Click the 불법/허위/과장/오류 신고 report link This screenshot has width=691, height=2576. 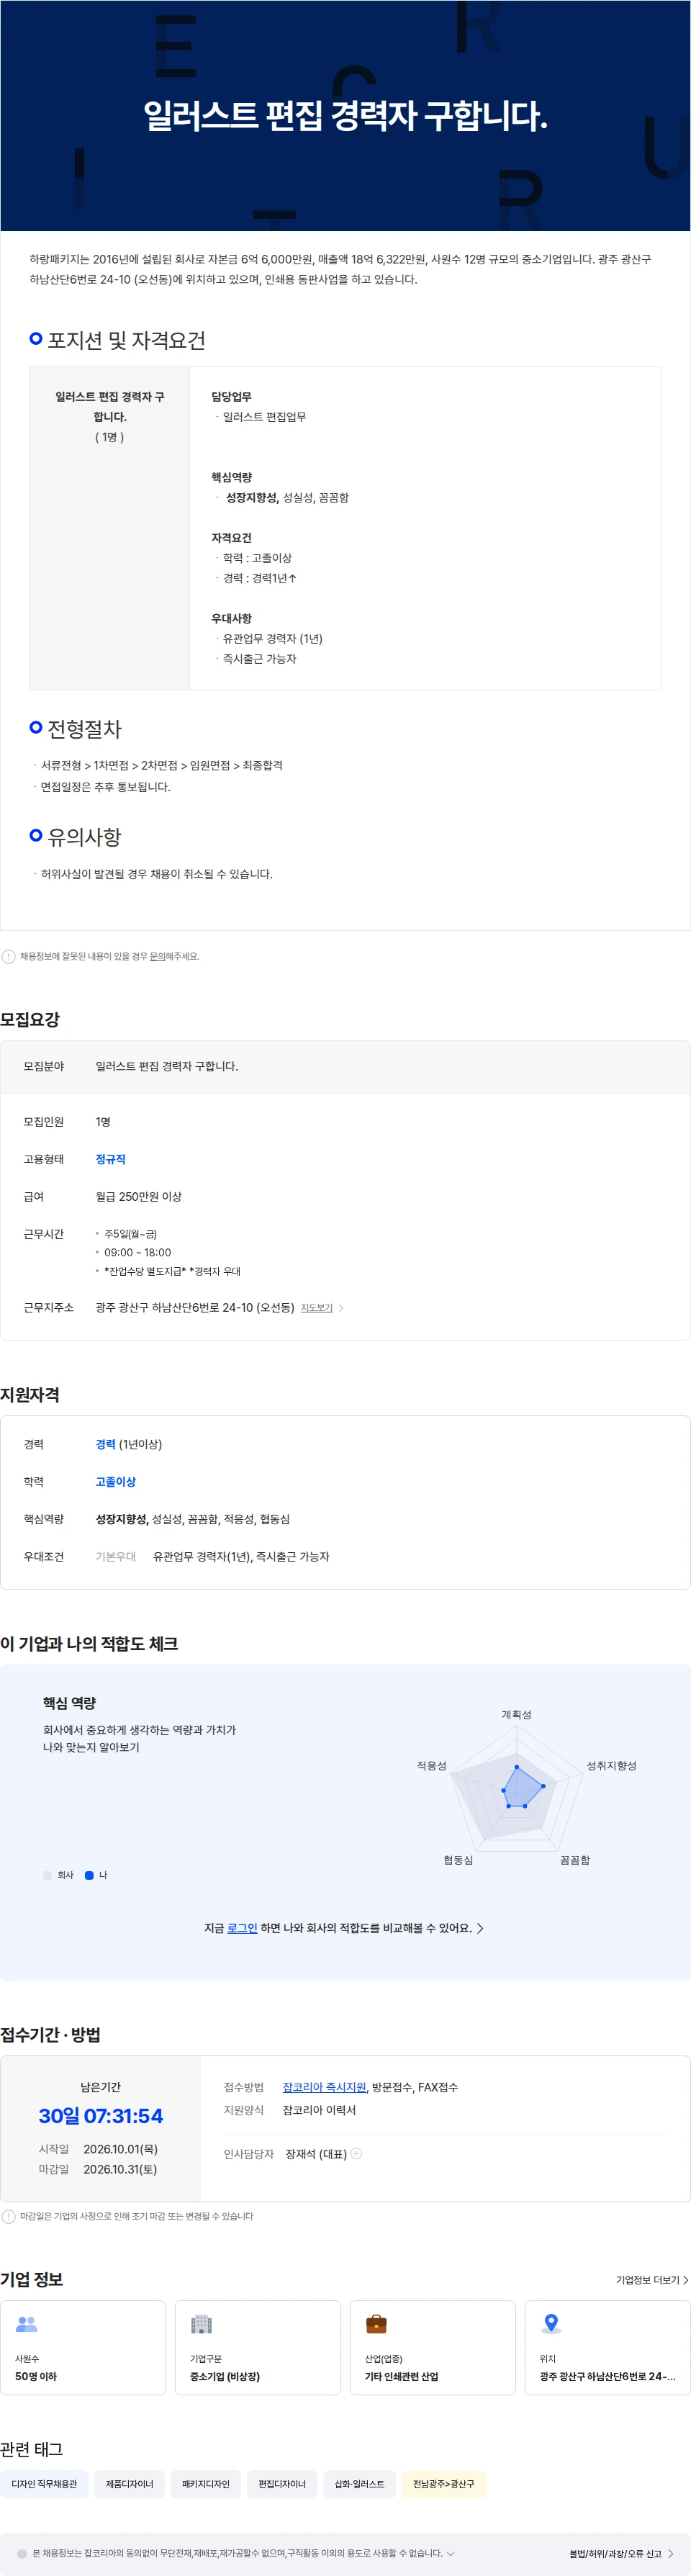621,2553
